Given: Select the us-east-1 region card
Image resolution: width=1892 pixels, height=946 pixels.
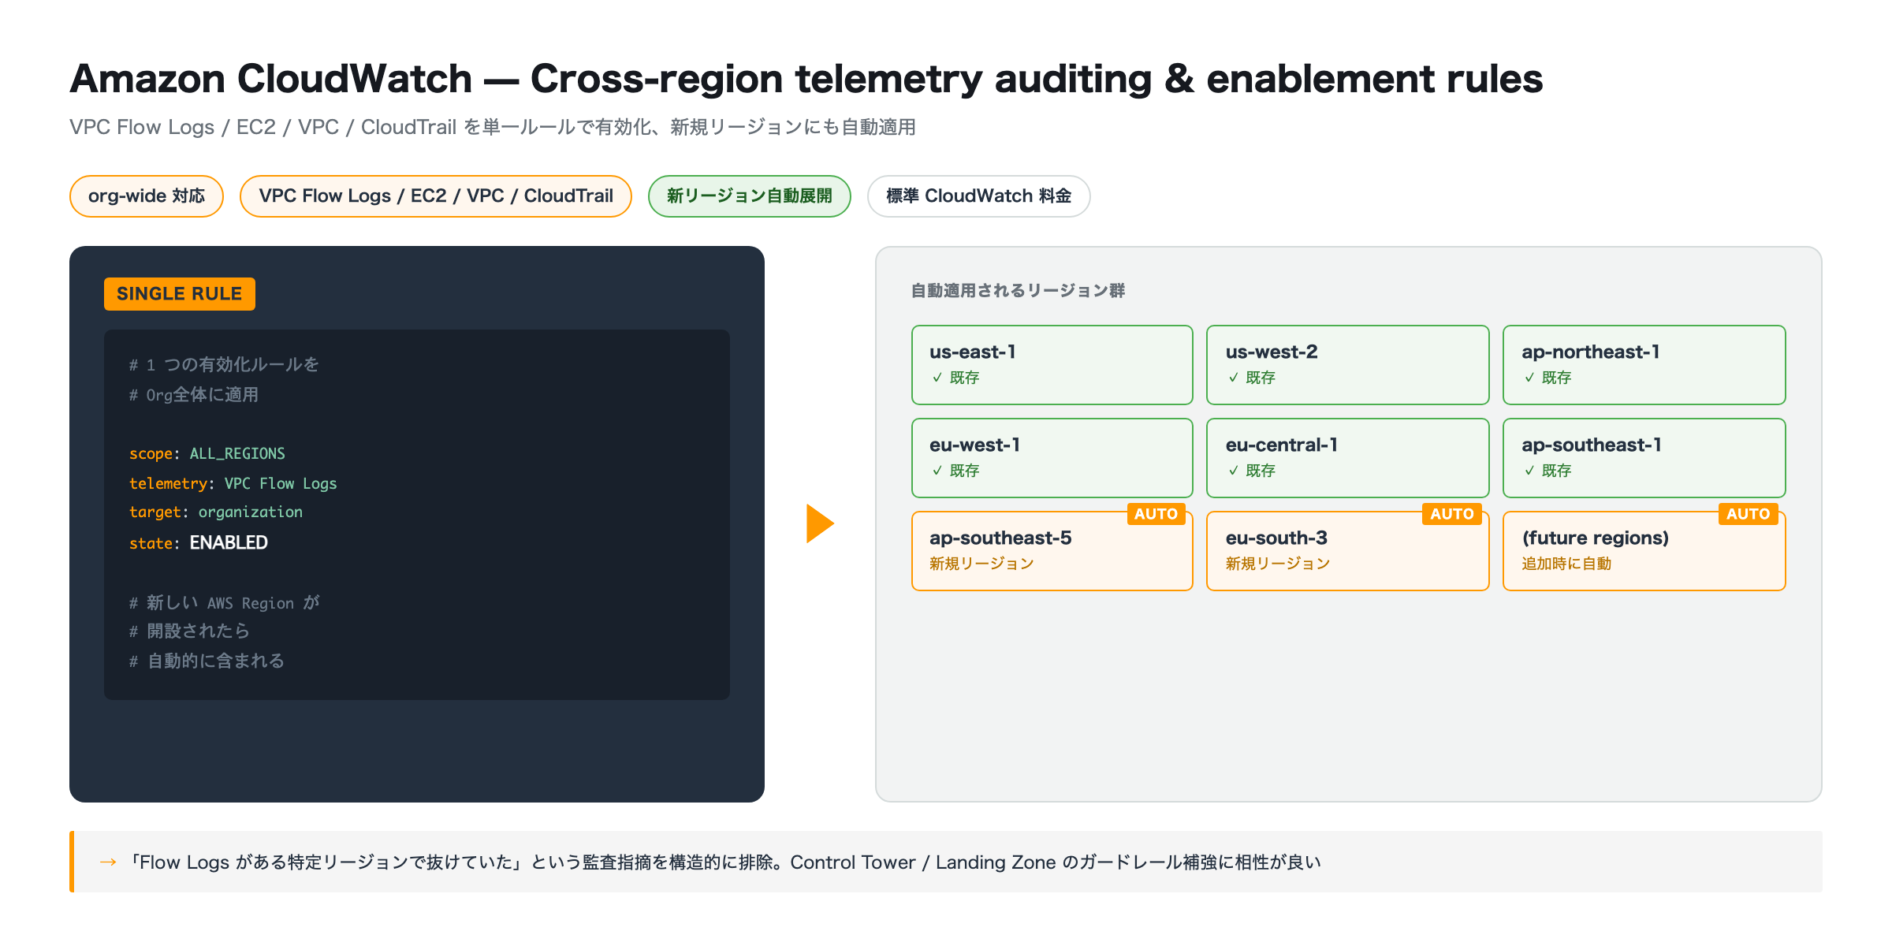Looking at the screenshot, I should tap(1052, 365).
